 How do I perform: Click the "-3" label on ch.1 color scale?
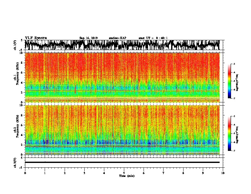[234, 64]
